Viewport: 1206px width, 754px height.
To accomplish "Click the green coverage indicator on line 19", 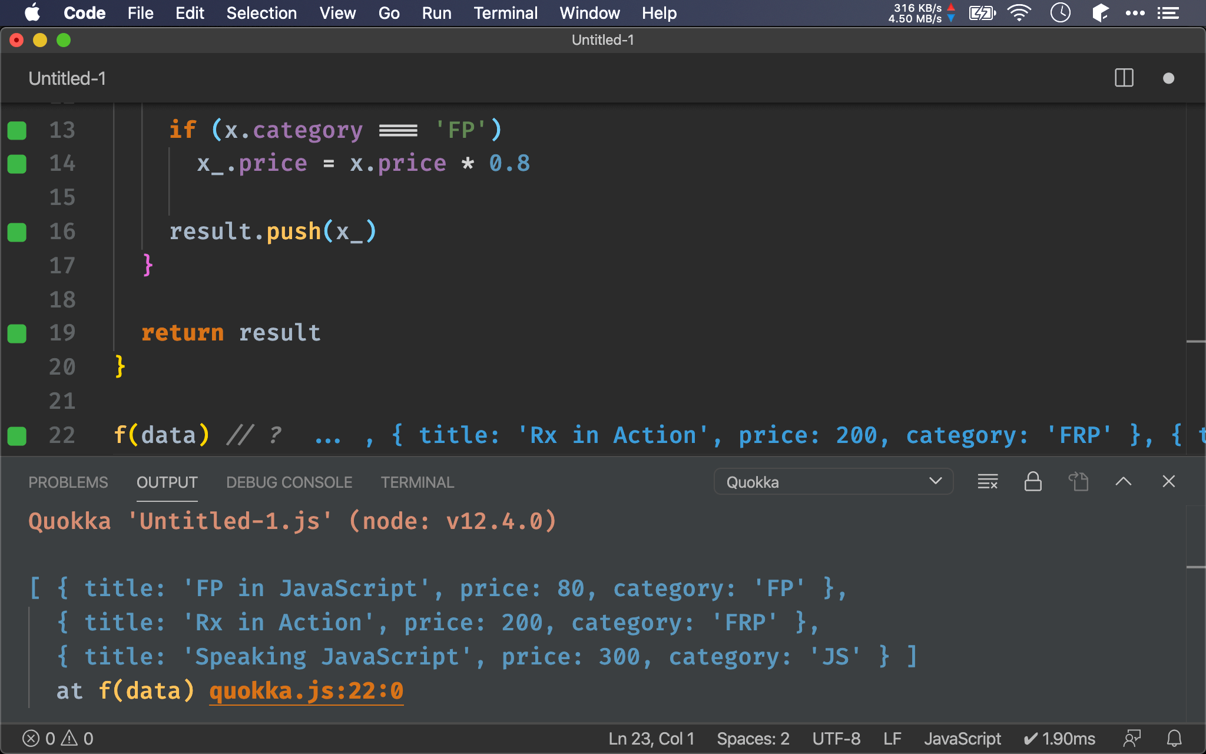I will [x=16, y=333].
